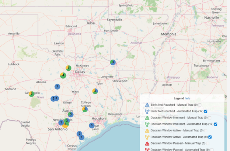Click the San Antonio city label
The image size is (230, 151).
57,129
